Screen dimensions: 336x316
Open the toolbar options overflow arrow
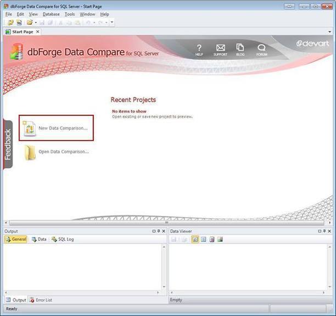[x=112, y=22]
